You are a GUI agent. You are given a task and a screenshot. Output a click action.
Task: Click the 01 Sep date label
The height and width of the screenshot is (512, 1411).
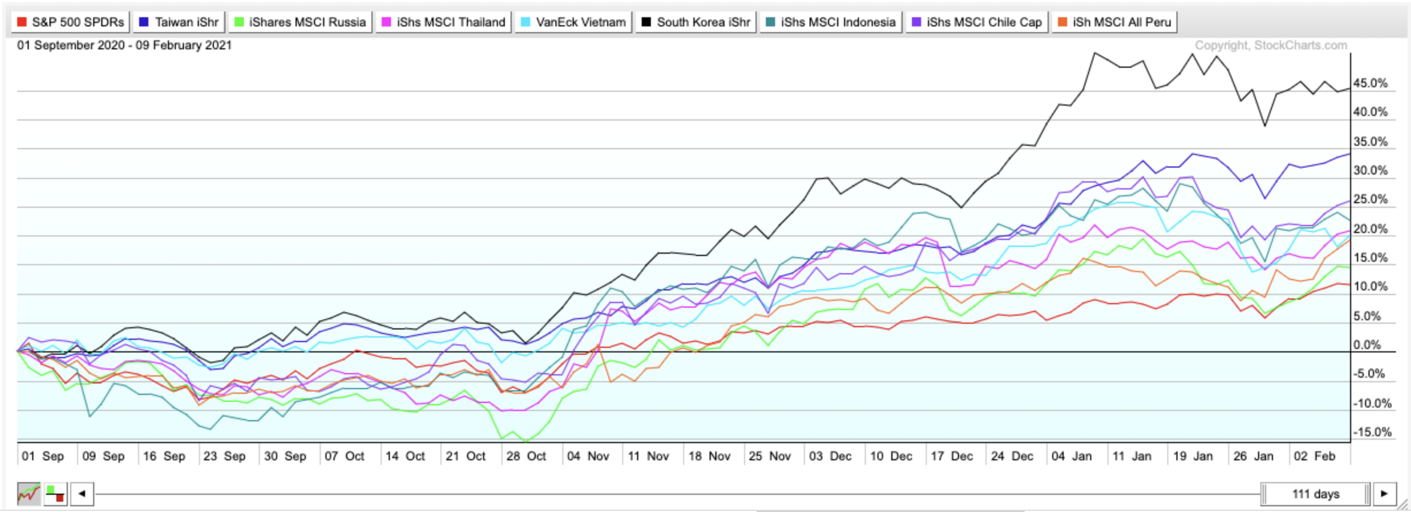coord(43,456)
